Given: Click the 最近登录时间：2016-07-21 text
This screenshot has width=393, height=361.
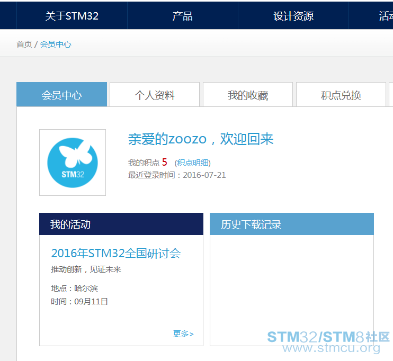Looking at the screenshot, I should [177, 175].
